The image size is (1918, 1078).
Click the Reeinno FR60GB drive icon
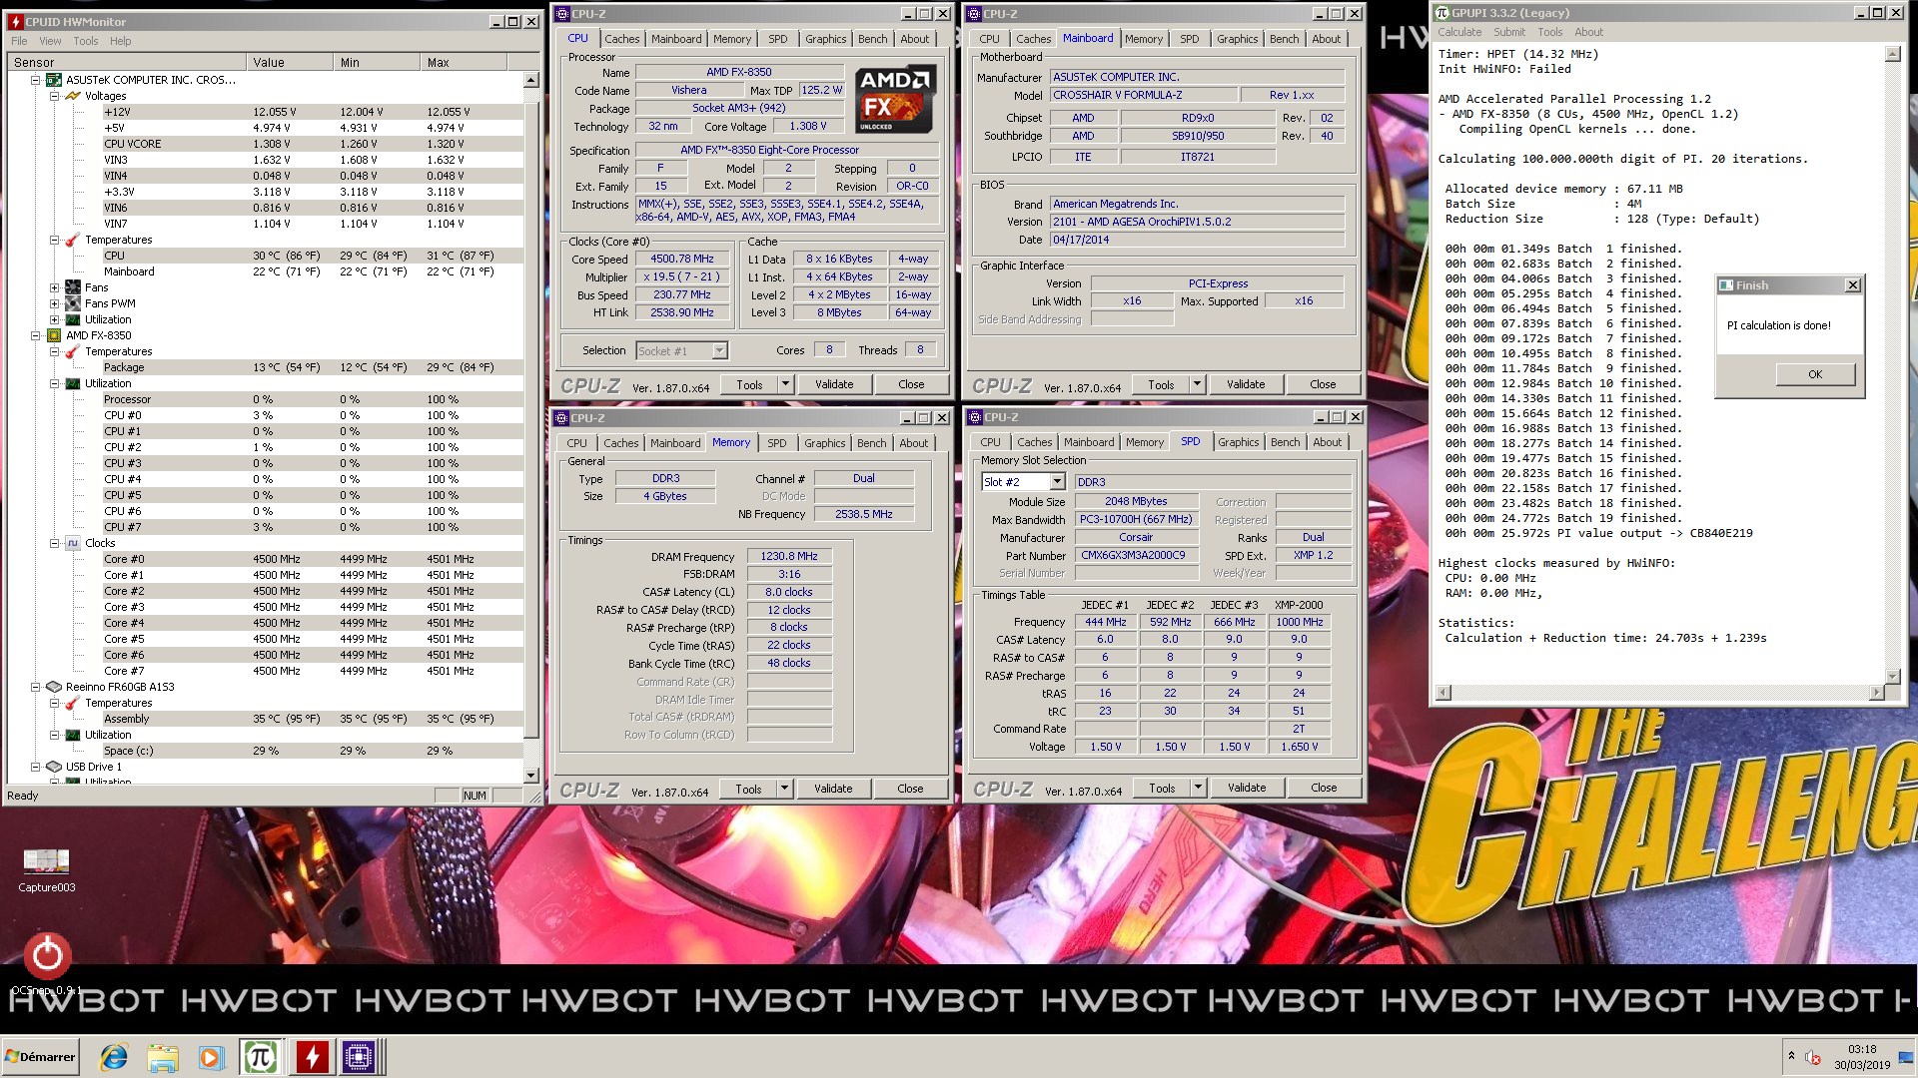[x=54, y=687]
